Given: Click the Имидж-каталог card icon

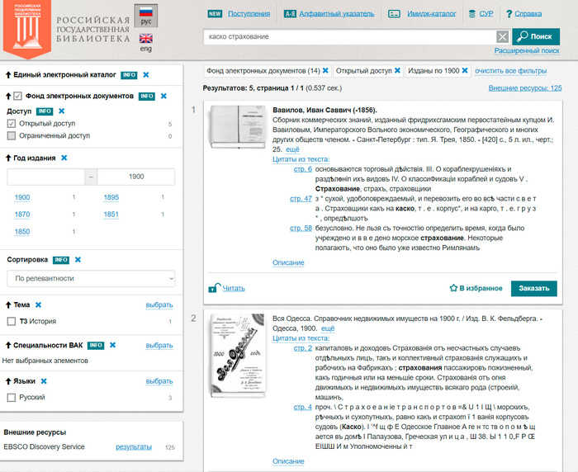Looking at the screenshot, I should click(x=395, y=14).
